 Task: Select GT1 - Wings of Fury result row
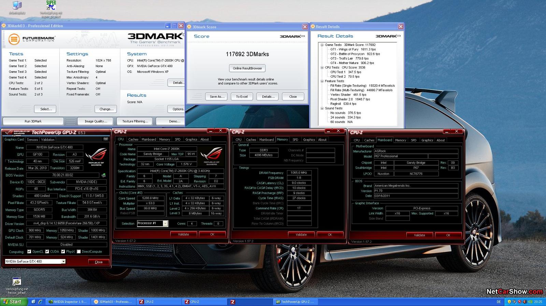coord(353,49)
